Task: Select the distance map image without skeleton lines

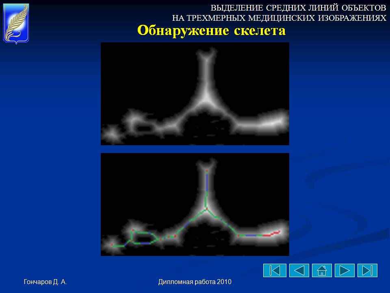Action: click(195, 94)
